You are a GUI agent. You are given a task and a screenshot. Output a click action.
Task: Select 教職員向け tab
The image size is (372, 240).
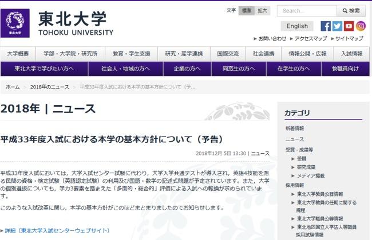346,69
